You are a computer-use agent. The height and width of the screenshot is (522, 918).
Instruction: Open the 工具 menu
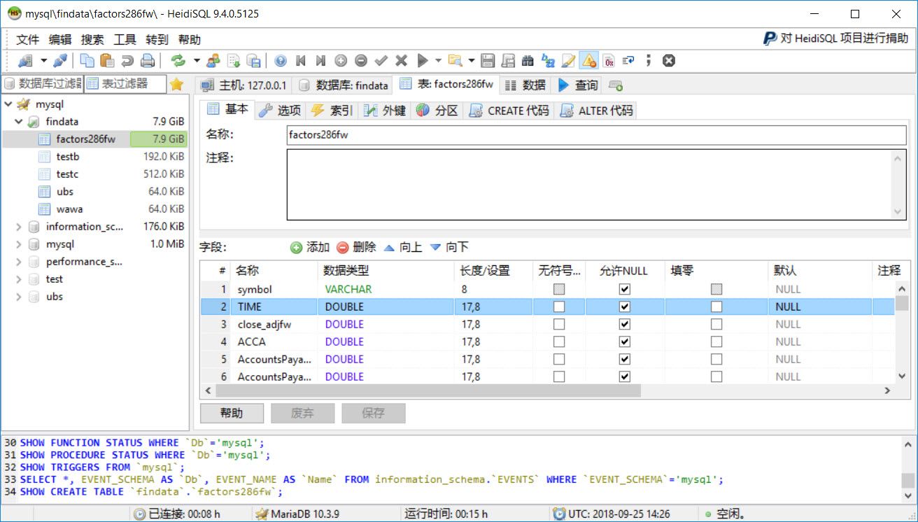click(125, 39)
